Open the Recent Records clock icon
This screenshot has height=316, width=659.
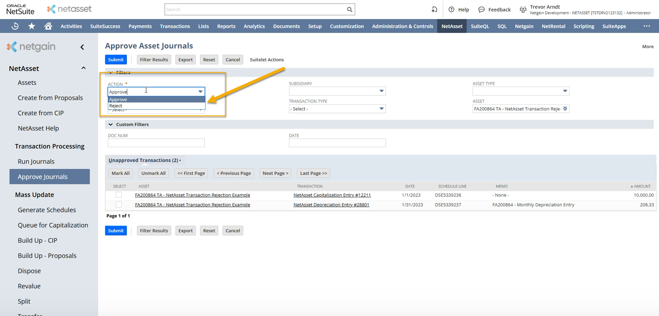point(15,26)
